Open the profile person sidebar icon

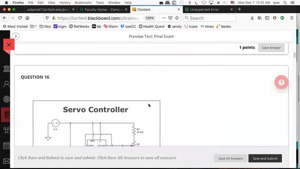pyautogui.click(x=6, y=84)
